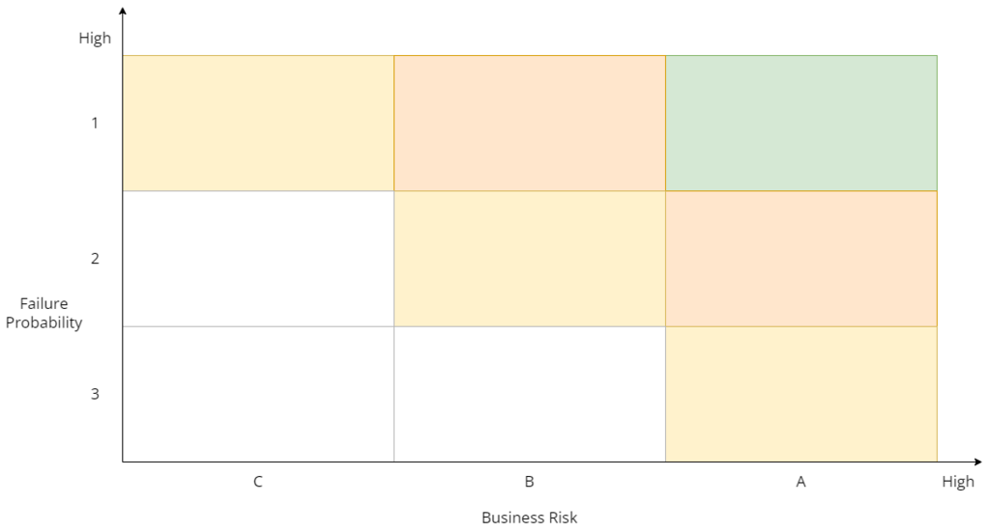Screen dimensions: 990x532
Task: Click the High label on vertical axis
Action: pos(95,40)
